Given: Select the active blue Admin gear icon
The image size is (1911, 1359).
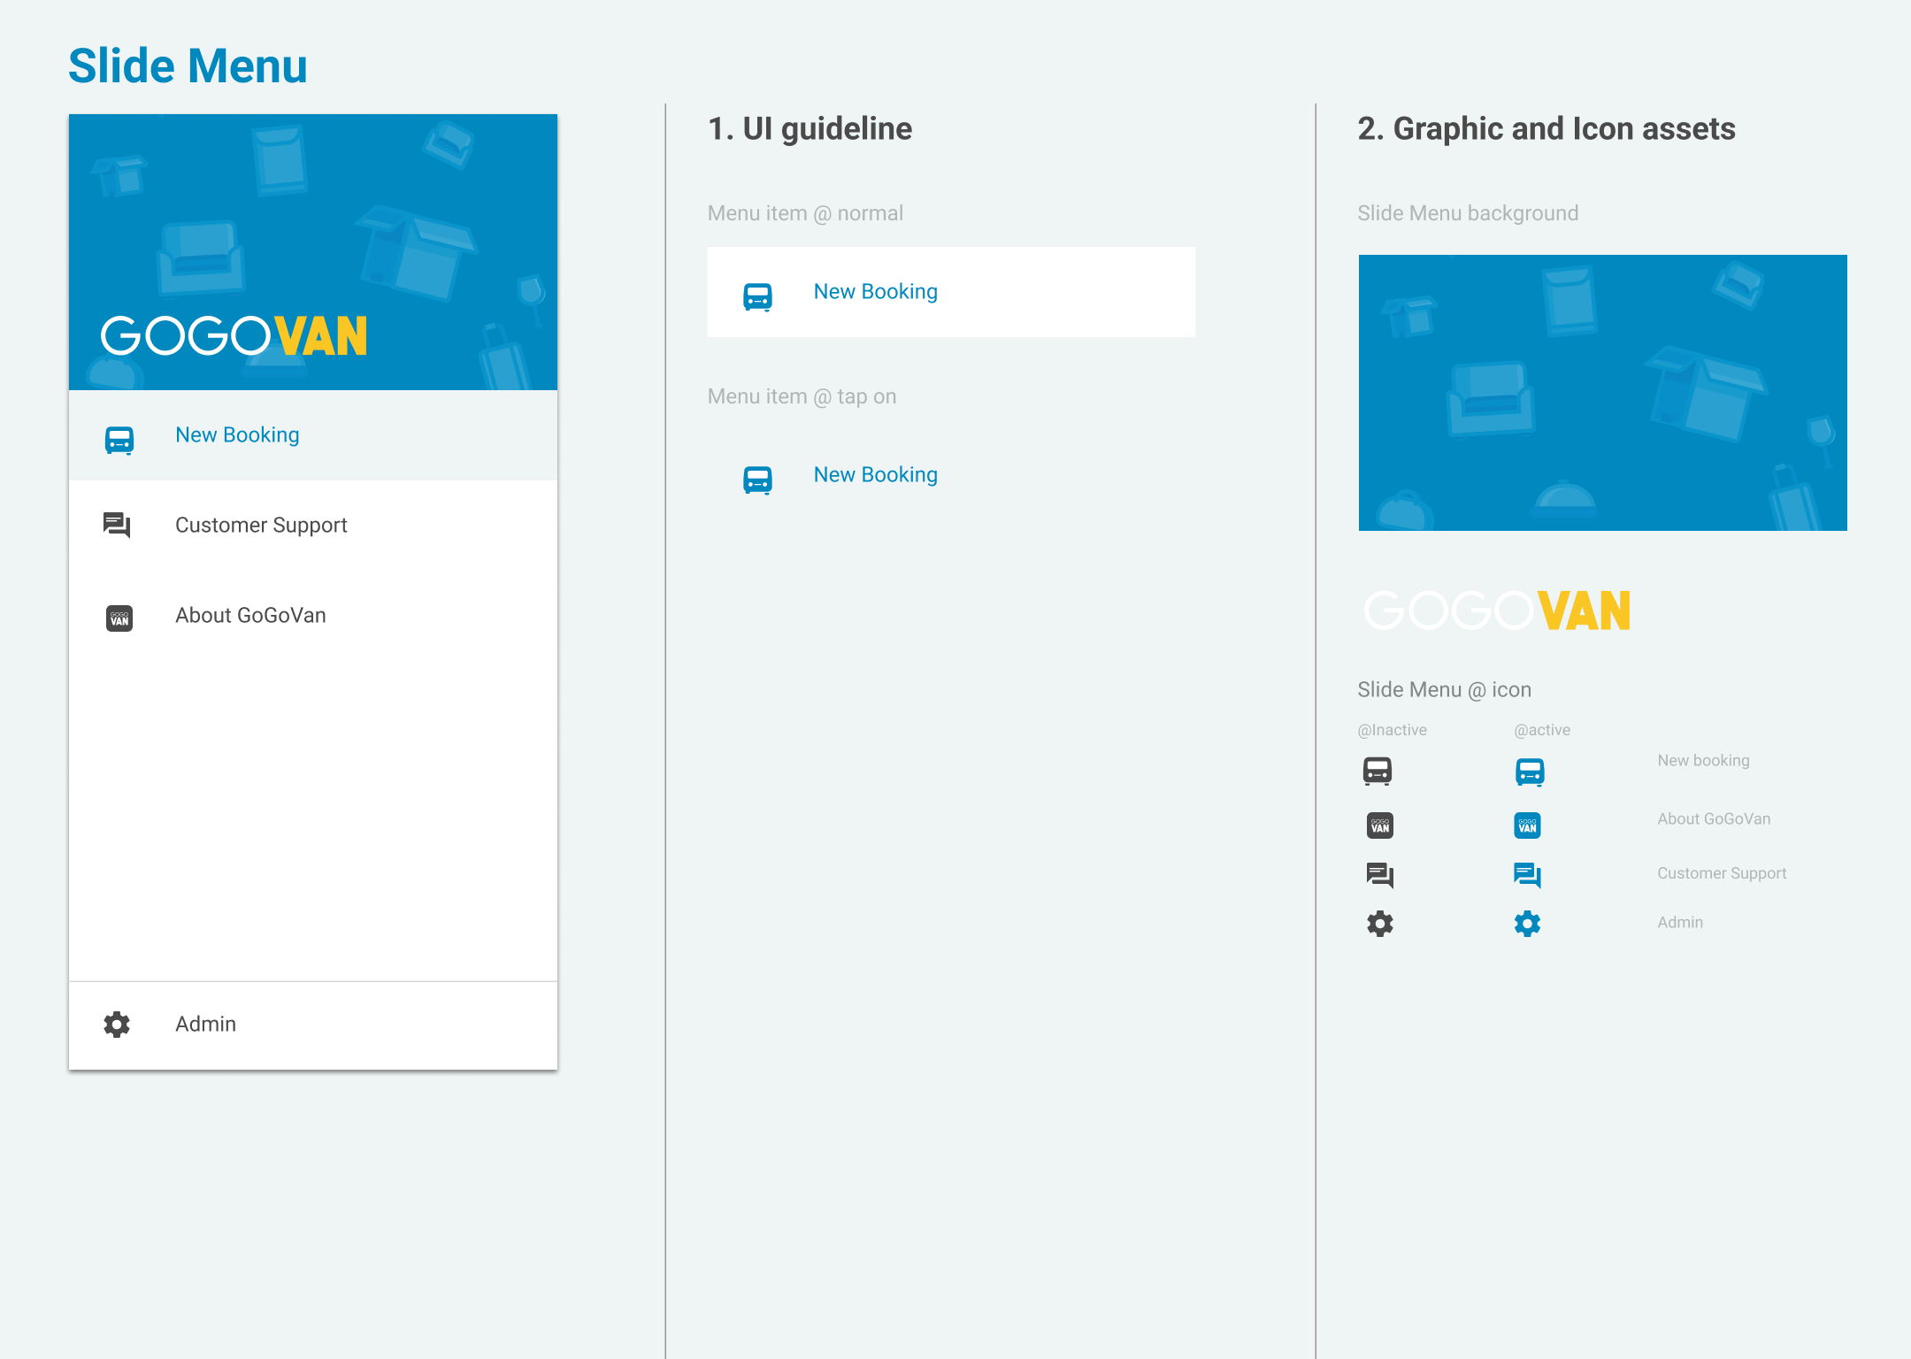Looking at the screenshot, I should point(1528,924).
